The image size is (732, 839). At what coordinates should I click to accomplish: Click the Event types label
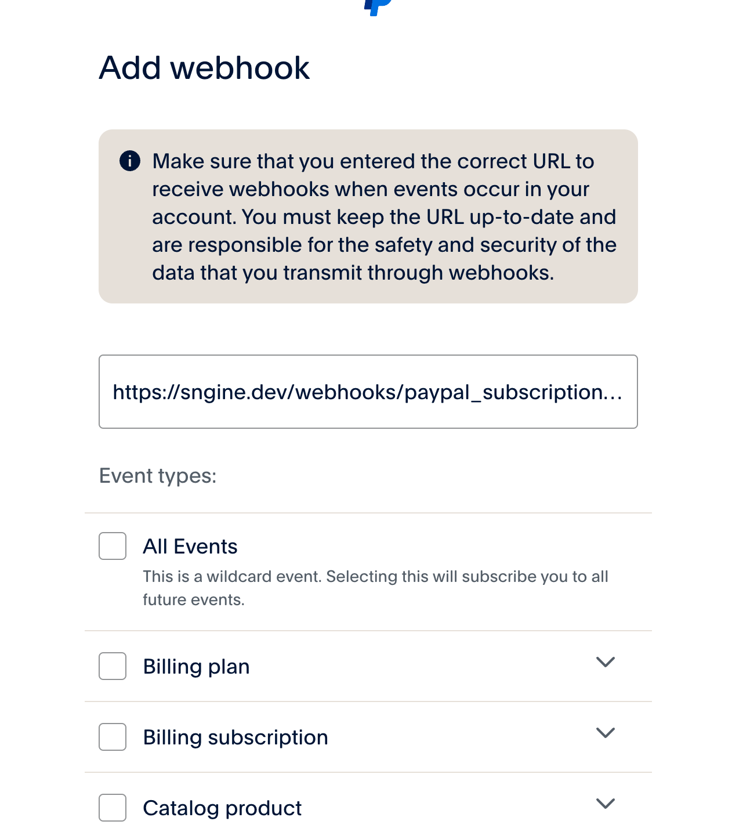158,476
